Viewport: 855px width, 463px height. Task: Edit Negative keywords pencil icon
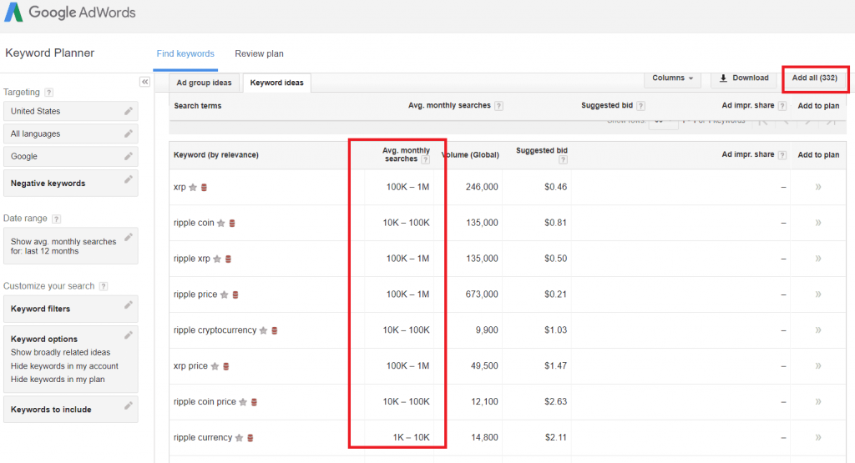point(128,179)
